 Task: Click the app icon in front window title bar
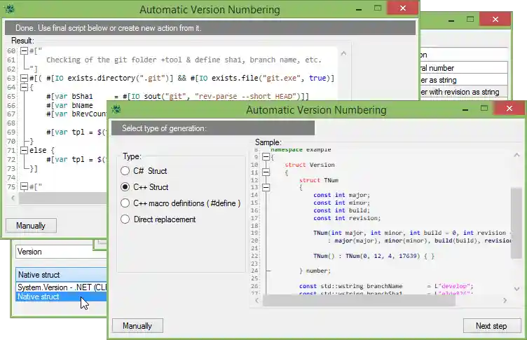point(116,109)
